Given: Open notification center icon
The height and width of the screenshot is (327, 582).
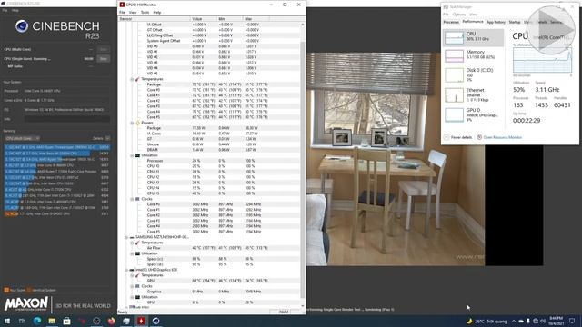Looking at the screenshot, I should click(572, 321).
